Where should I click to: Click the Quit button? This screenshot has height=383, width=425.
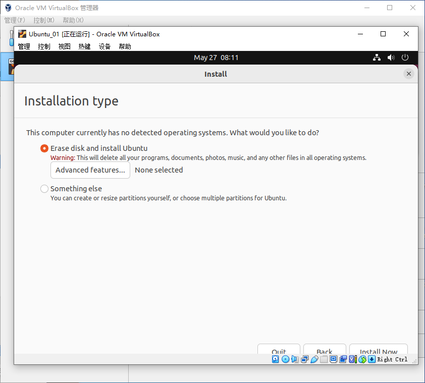(x=279, y=349)
